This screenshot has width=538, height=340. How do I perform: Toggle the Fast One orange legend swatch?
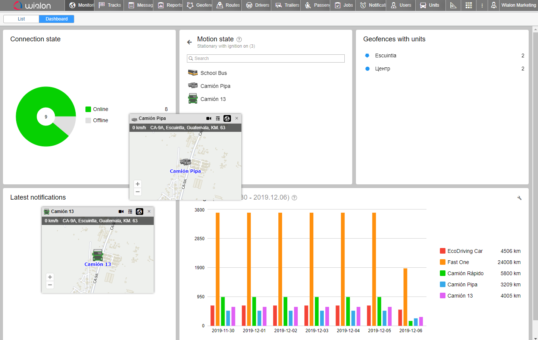pos(442,262)
